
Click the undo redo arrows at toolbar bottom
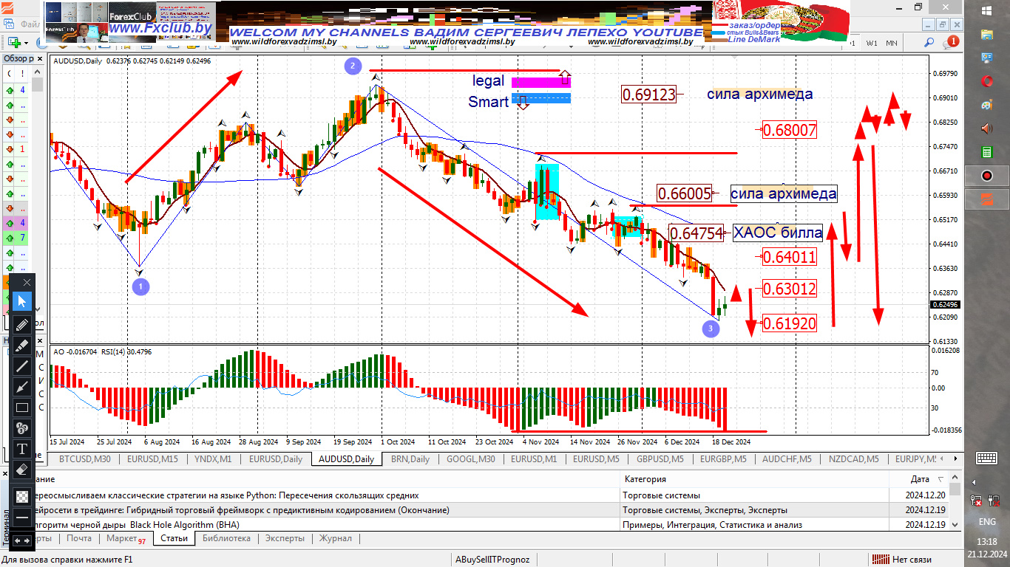(22, 541)
